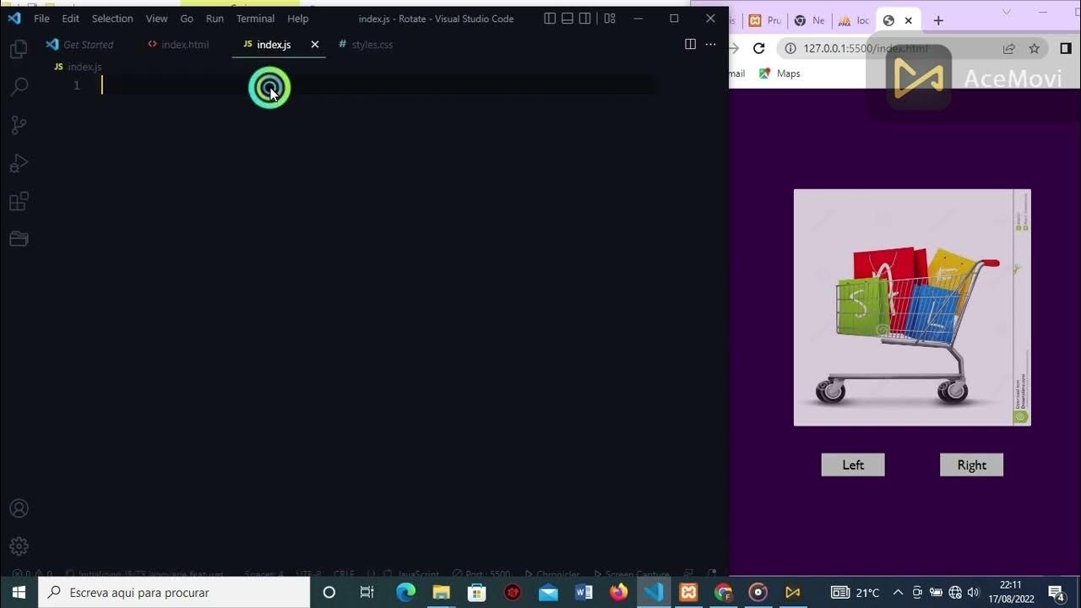Click the Right rotate button in browser
Image resolution: width=1081 pixels, height=608 pixels.
(971, 464)
